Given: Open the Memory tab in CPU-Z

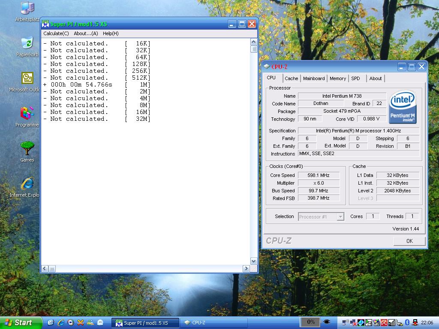Looking at the screenshot, I should coord(338,78).
